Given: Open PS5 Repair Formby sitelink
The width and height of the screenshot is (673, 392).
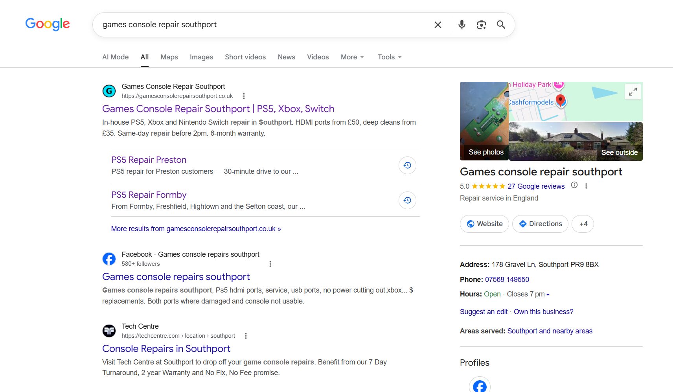Looking at the screenshot, I should (x=149, y=195).
